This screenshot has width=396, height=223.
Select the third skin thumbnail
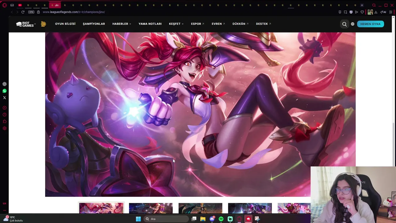point(200,208)
